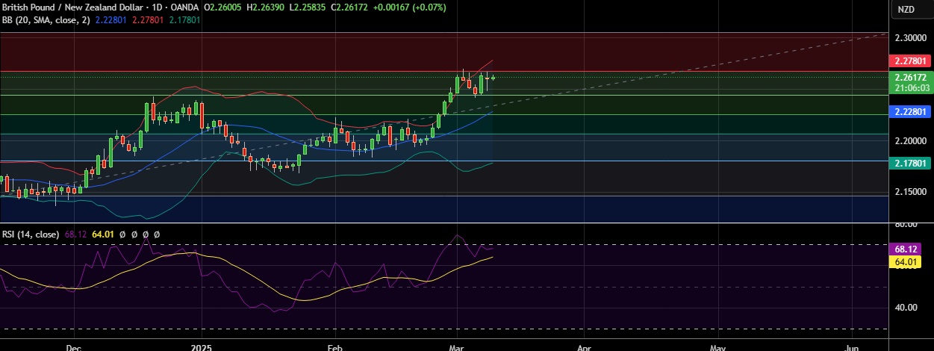Click the 40.00 RSI scale label

pyautogui.click(x=906, y=307)
